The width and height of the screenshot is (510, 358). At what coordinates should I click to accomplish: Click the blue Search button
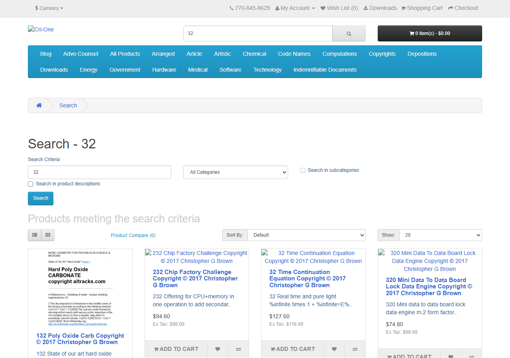coord(41,198)
